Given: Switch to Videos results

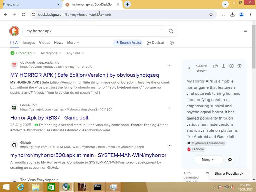Looking at the screenshot, I should [x=44, y=42].
